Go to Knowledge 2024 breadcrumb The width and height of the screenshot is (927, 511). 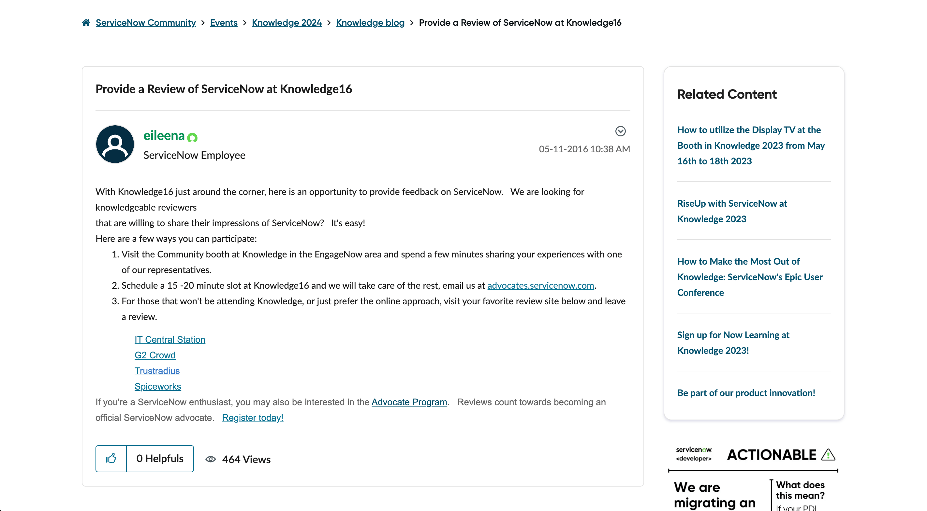click(287, 23)
